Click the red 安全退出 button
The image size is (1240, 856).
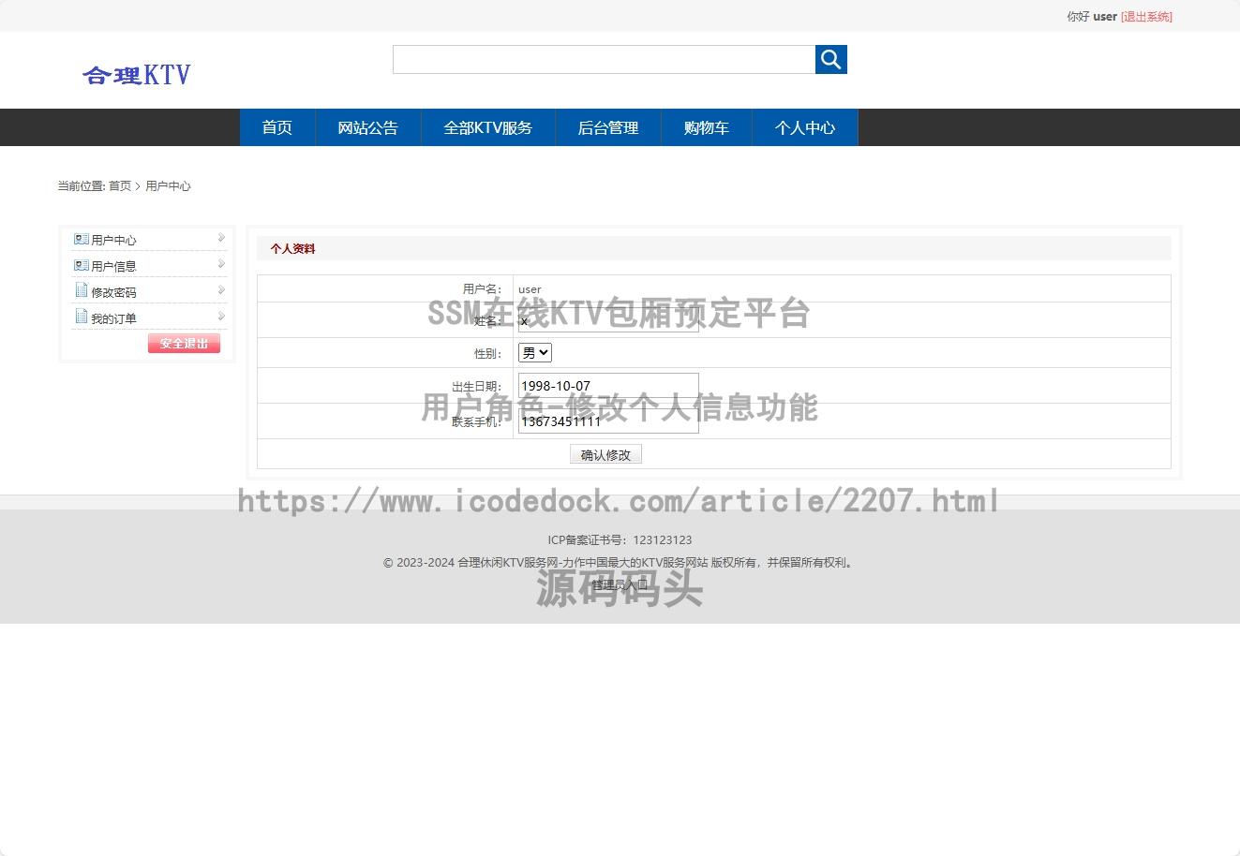[184, 344]
